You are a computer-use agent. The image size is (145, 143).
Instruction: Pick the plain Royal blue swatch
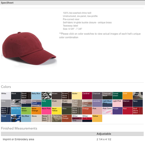(6, 118)
